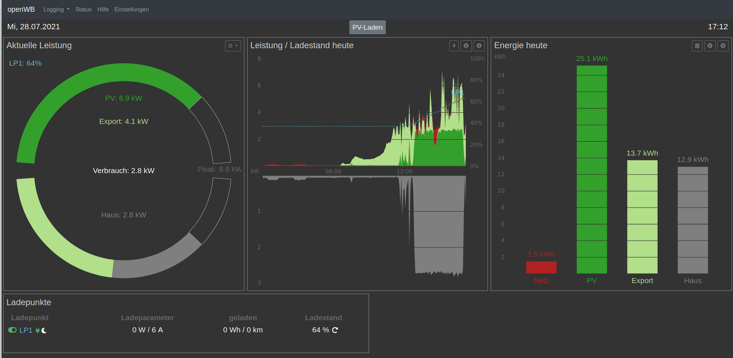Click the red Netz energy bar
This screenshot has width=733, height=358.
tap(541, 267)
